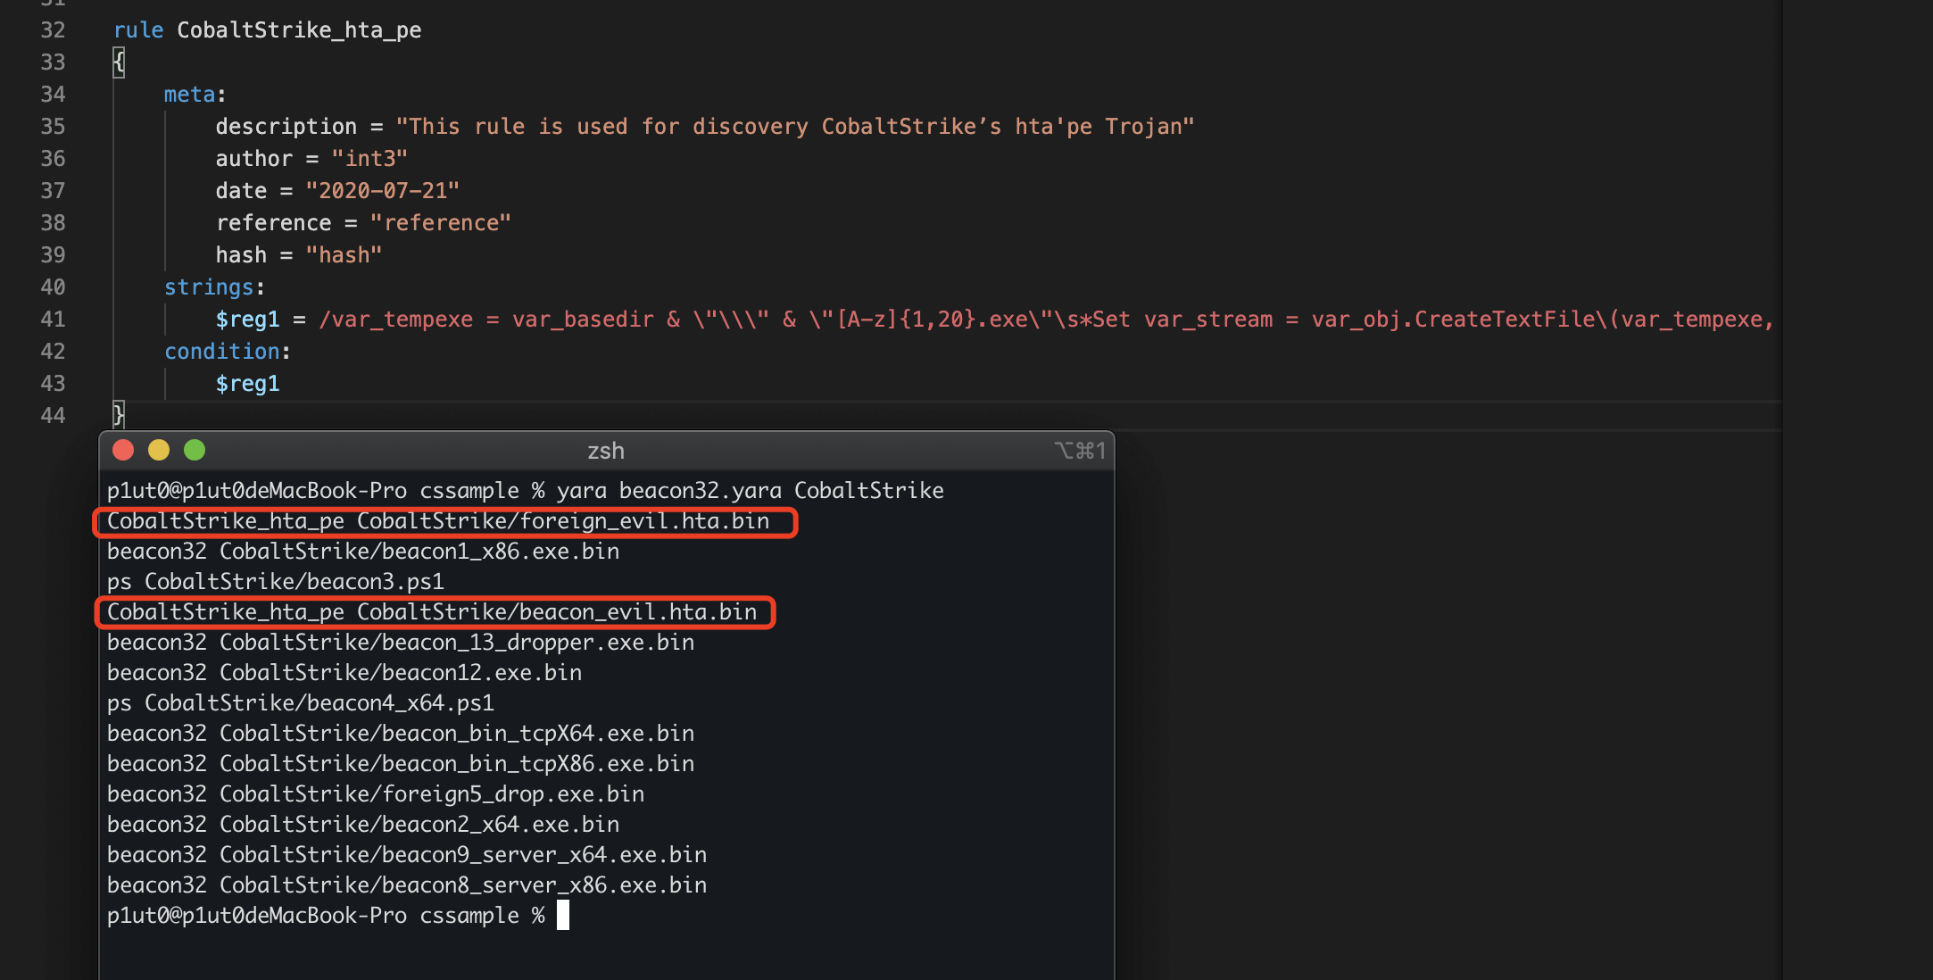Click the strings keyword on line 40
The image size is (1933, 980).
click(209, 287)
